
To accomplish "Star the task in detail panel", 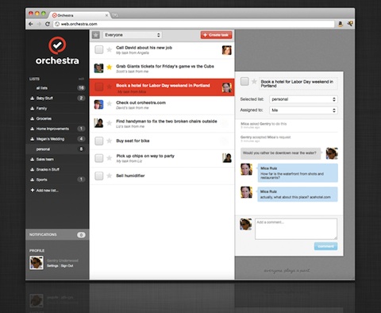I will click(254, 82).
